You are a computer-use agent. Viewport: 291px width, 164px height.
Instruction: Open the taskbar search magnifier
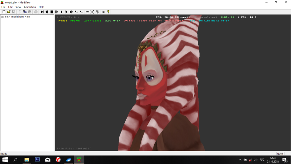(15, 160)
